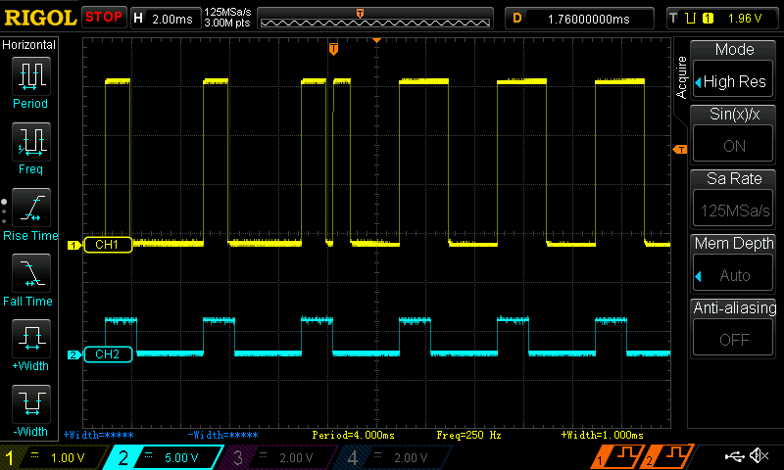Select the Fall Time measurement icon

point(31,273)
